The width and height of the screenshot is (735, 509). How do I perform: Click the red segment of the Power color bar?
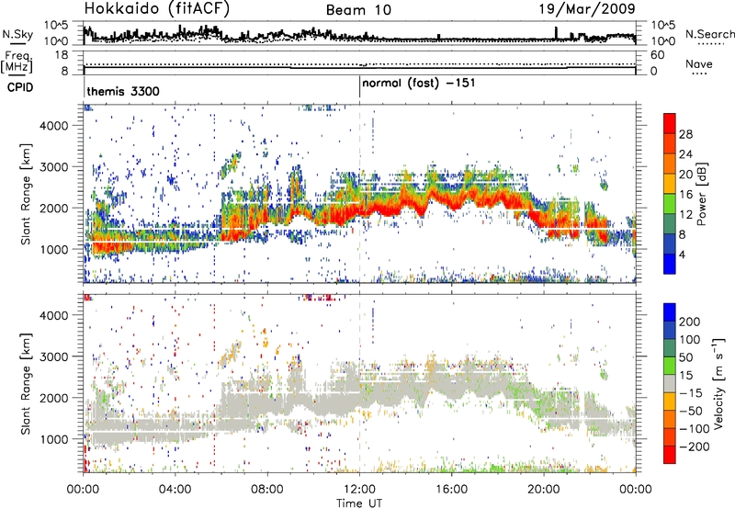670,123
